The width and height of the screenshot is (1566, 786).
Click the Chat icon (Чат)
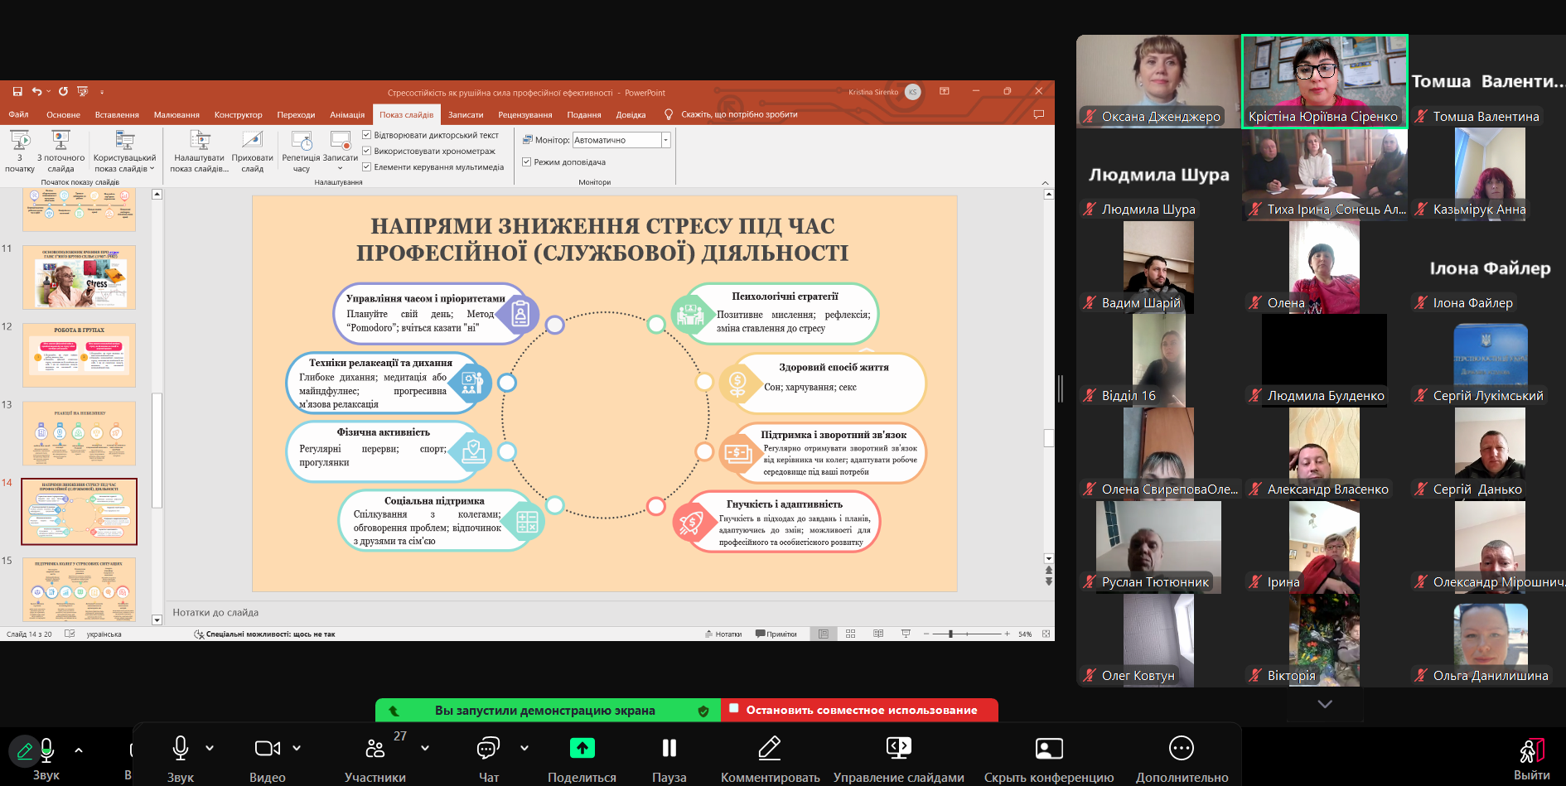tap(488, 749)
